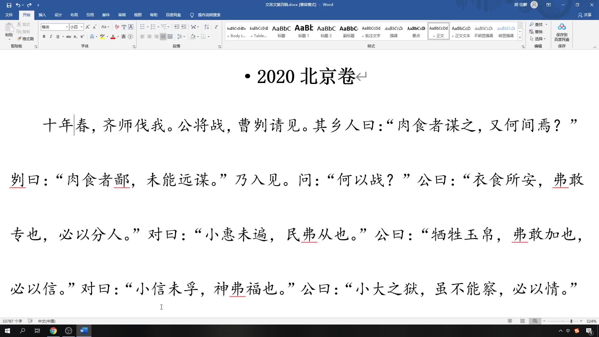Click the red font color swatch

click(x=113, y=37)
